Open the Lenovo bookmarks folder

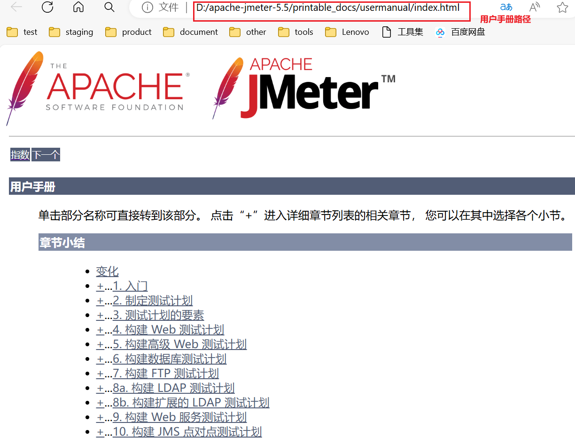[347, 32]
